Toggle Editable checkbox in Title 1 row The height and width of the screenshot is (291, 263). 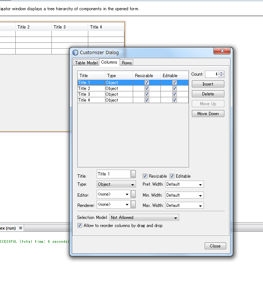tap(174, 82)
